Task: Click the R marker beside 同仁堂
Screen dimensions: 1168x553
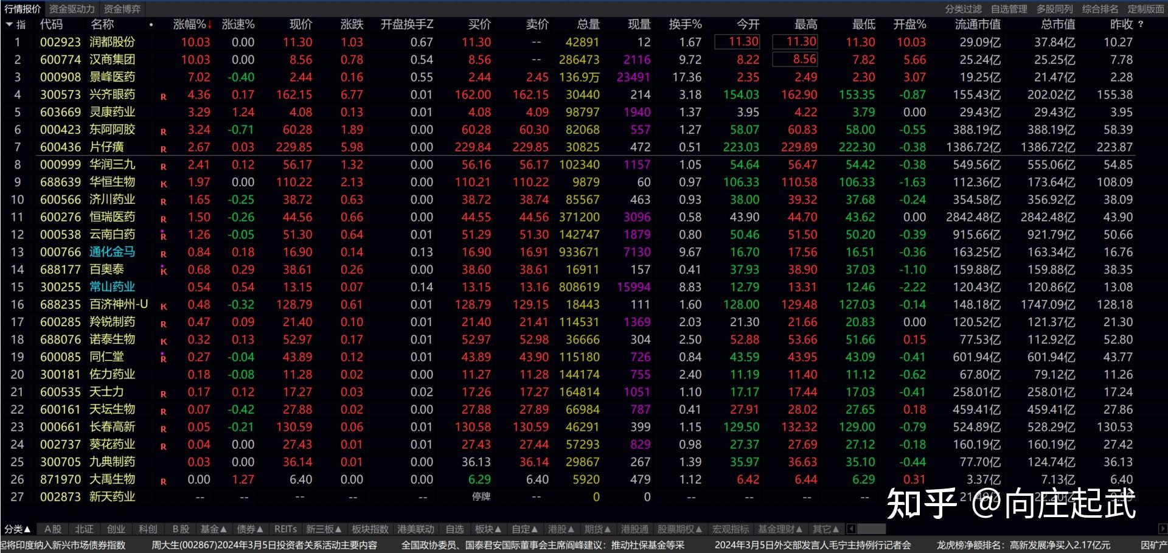Action: [163, 358]
